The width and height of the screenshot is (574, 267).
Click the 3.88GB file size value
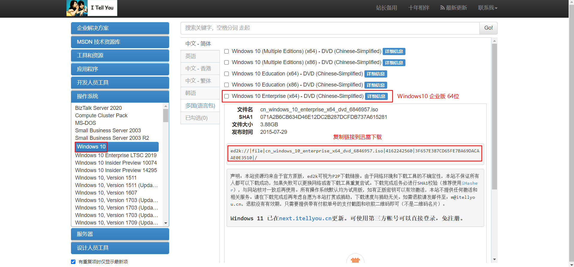(269, 125)
